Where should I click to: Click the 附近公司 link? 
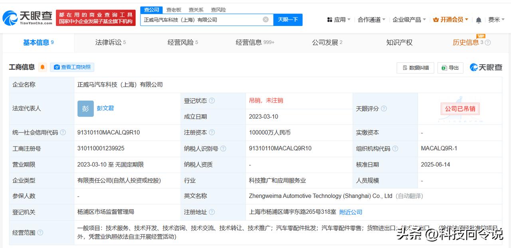pyautogui.click(x=351, y=212)
